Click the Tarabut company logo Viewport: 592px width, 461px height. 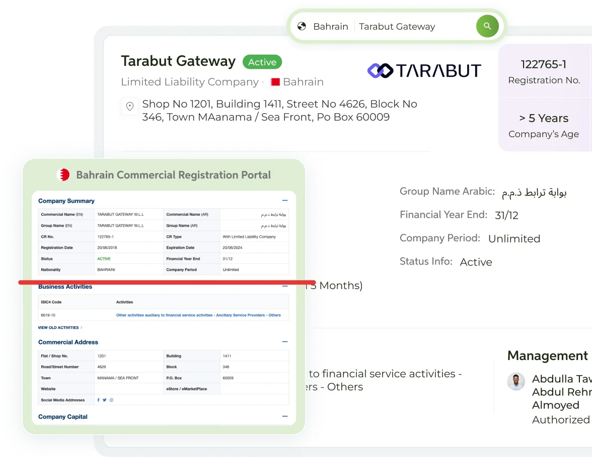(424, 70)
